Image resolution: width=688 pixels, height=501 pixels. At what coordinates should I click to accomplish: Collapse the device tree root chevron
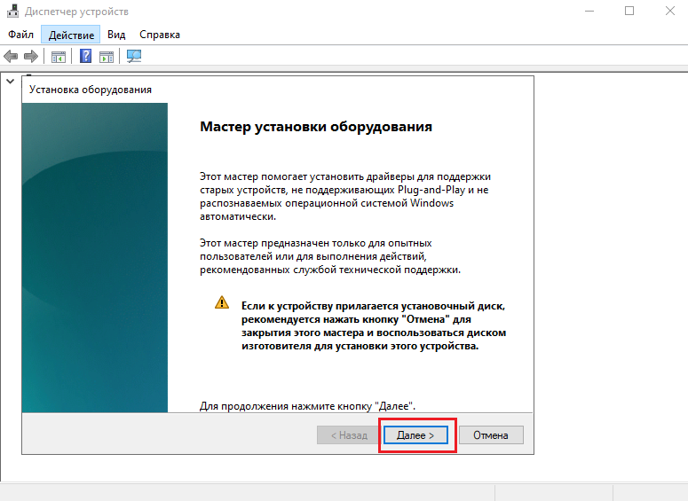pyautogui.click(x=10, y=81)
